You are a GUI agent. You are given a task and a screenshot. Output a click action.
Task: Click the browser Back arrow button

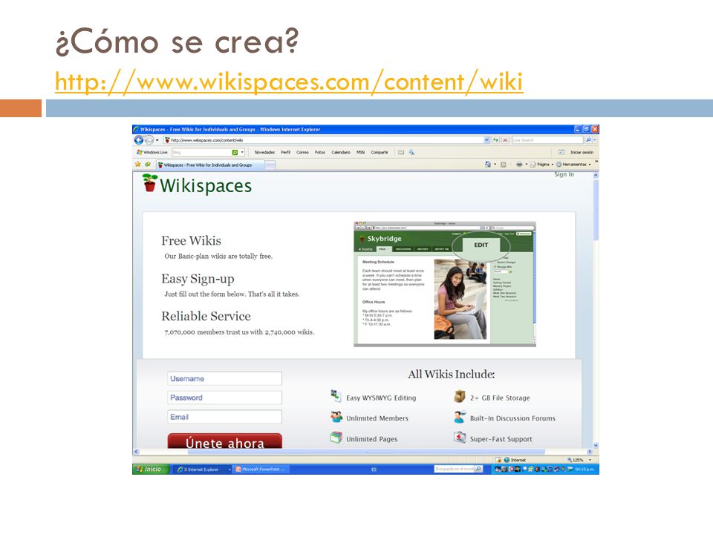pos(139,140)
